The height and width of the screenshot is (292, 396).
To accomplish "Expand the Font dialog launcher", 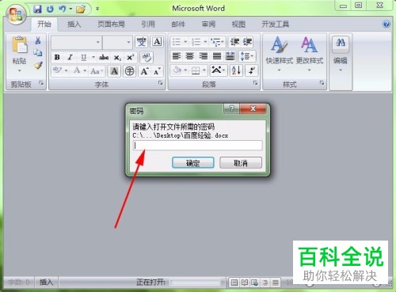I will point(160,83).
